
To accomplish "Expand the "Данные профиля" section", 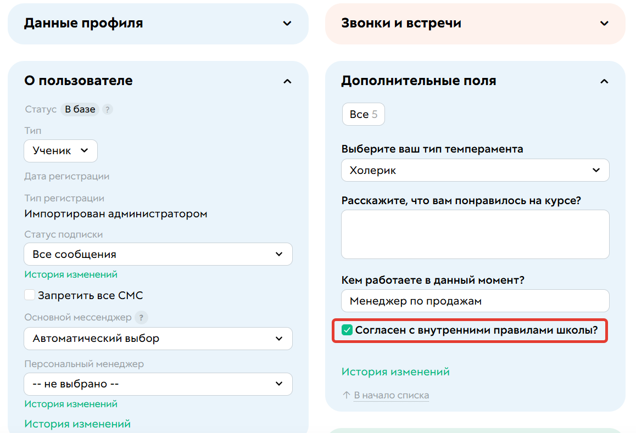I will pos(287,24).
